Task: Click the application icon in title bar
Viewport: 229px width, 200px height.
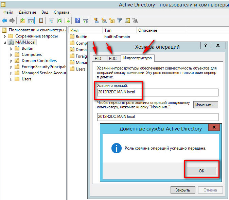Action: [x=3, y=5]
